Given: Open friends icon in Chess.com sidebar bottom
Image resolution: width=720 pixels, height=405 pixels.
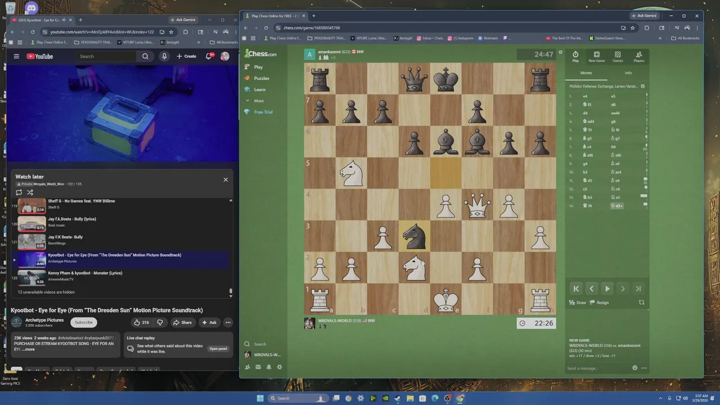Looking at the screenshot, I should tap(247, 367).
